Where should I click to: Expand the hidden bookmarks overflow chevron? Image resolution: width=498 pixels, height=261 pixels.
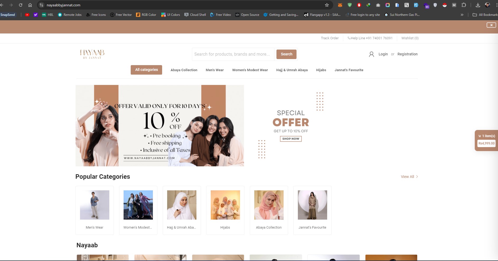click(x=462, y=15)
